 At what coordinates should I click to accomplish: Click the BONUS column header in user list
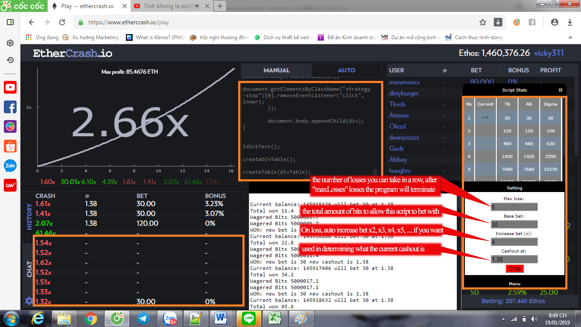point(518,70)
